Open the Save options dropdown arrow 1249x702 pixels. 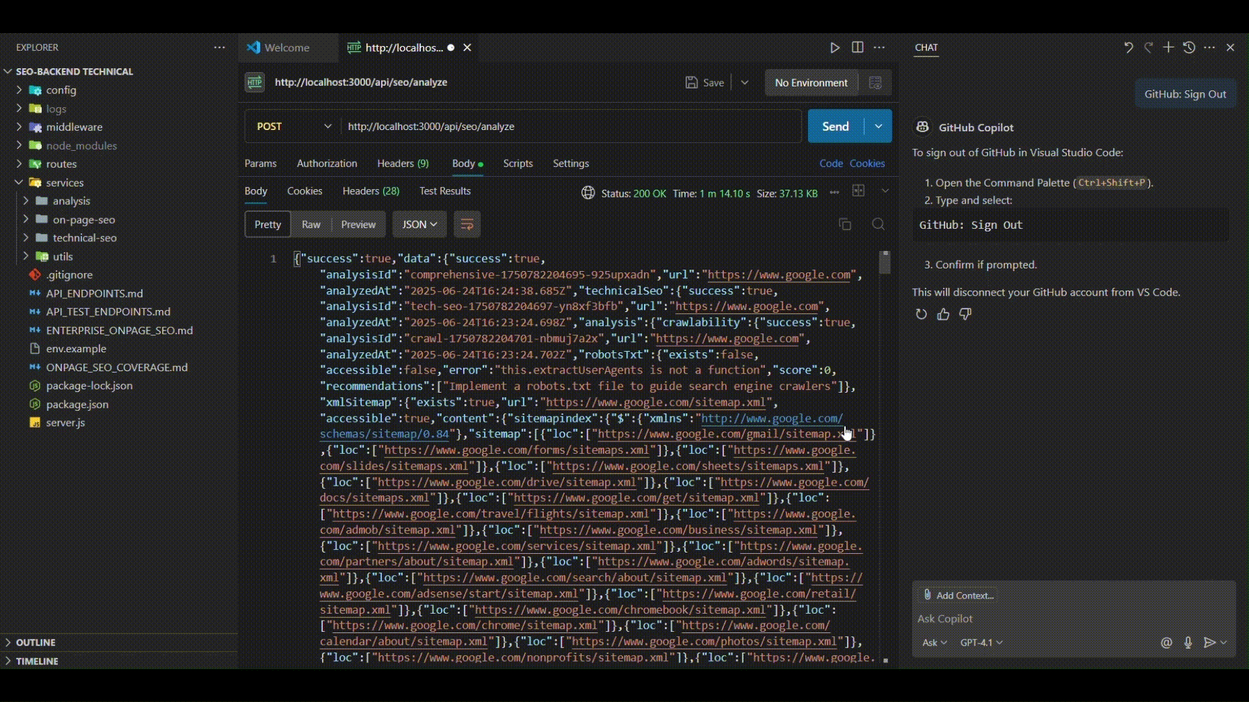745,83
